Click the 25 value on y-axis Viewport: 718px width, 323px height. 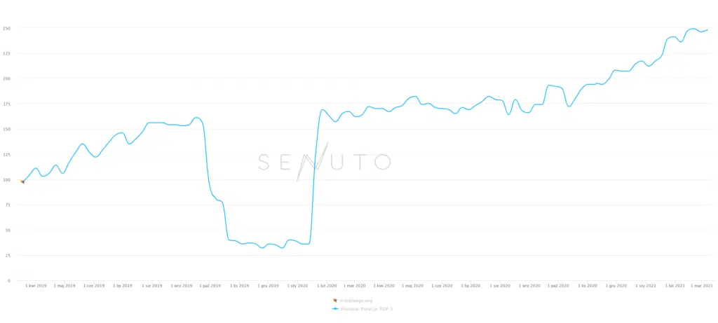coord(7,255)
